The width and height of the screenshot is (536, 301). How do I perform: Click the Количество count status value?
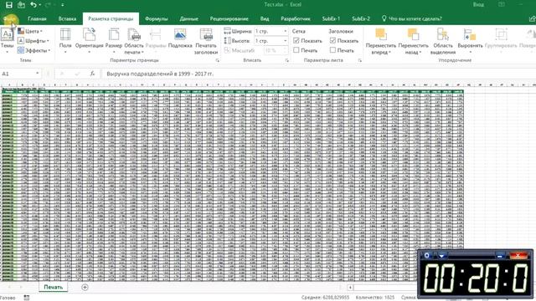click(375, 298)
